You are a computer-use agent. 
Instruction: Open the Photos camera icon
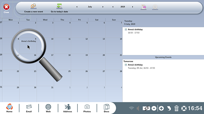coord(87,108)
